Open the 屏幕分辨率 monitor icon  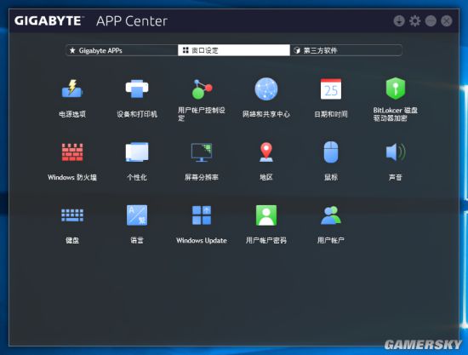tap(202, 152)
